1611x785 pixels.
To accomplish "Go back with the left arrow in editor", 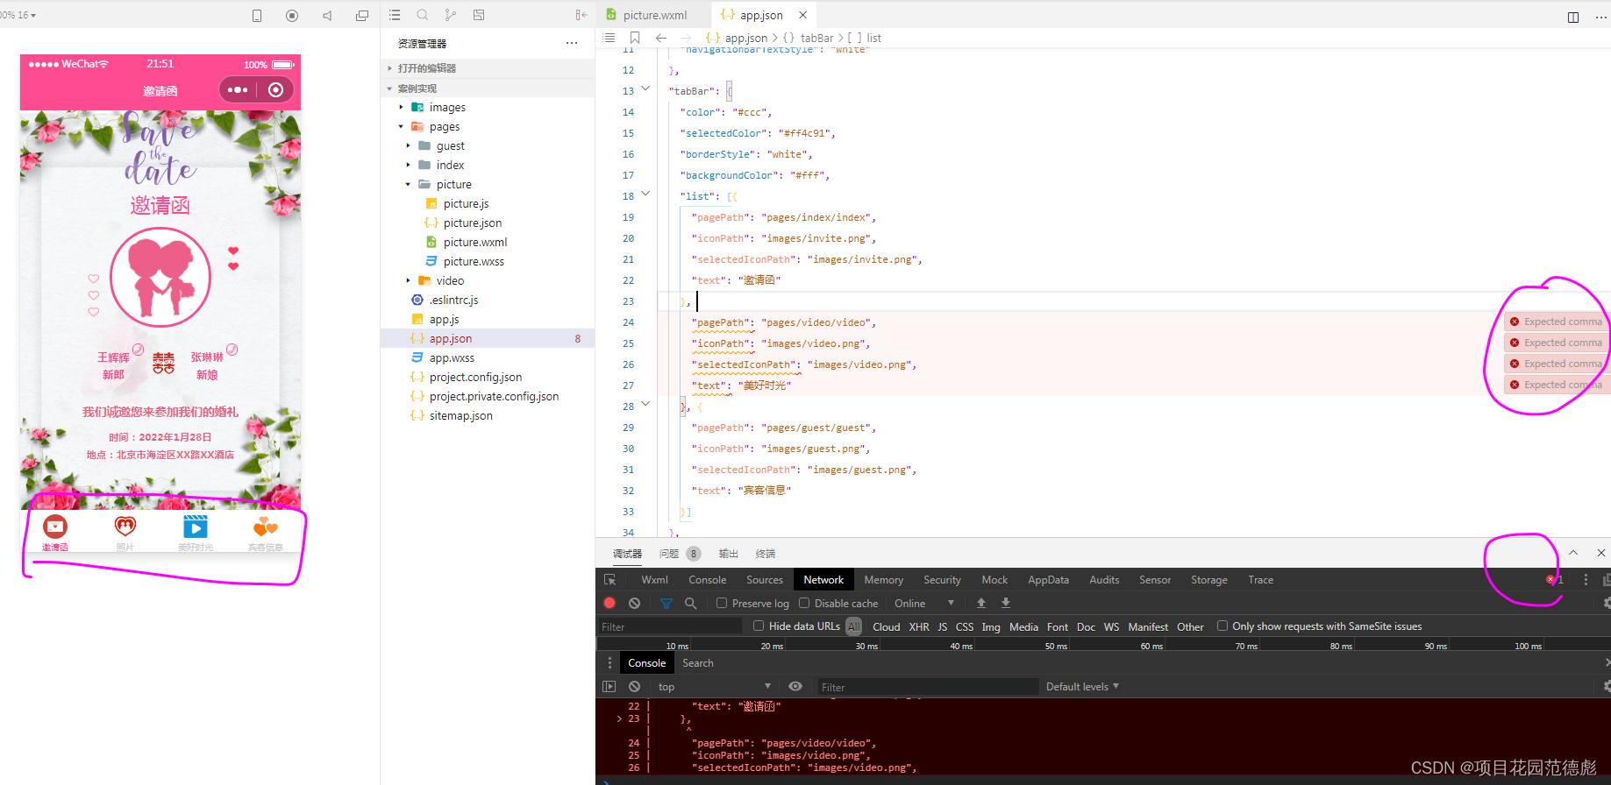I will (x=661, y=38).
